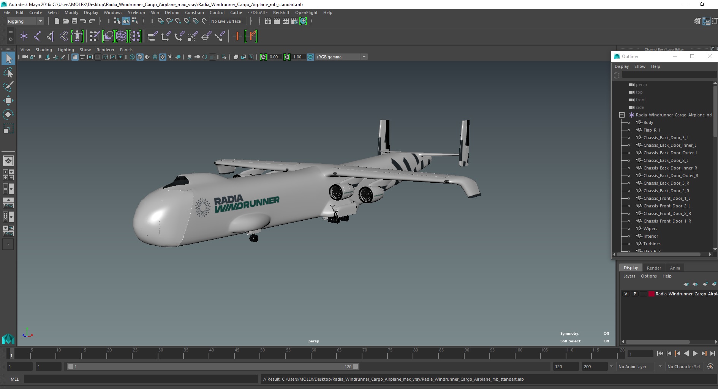The height and width of the screenshot is (389, 718).
Task: Open Render Settings clapboard gear icon
Action: pos(294,21)
